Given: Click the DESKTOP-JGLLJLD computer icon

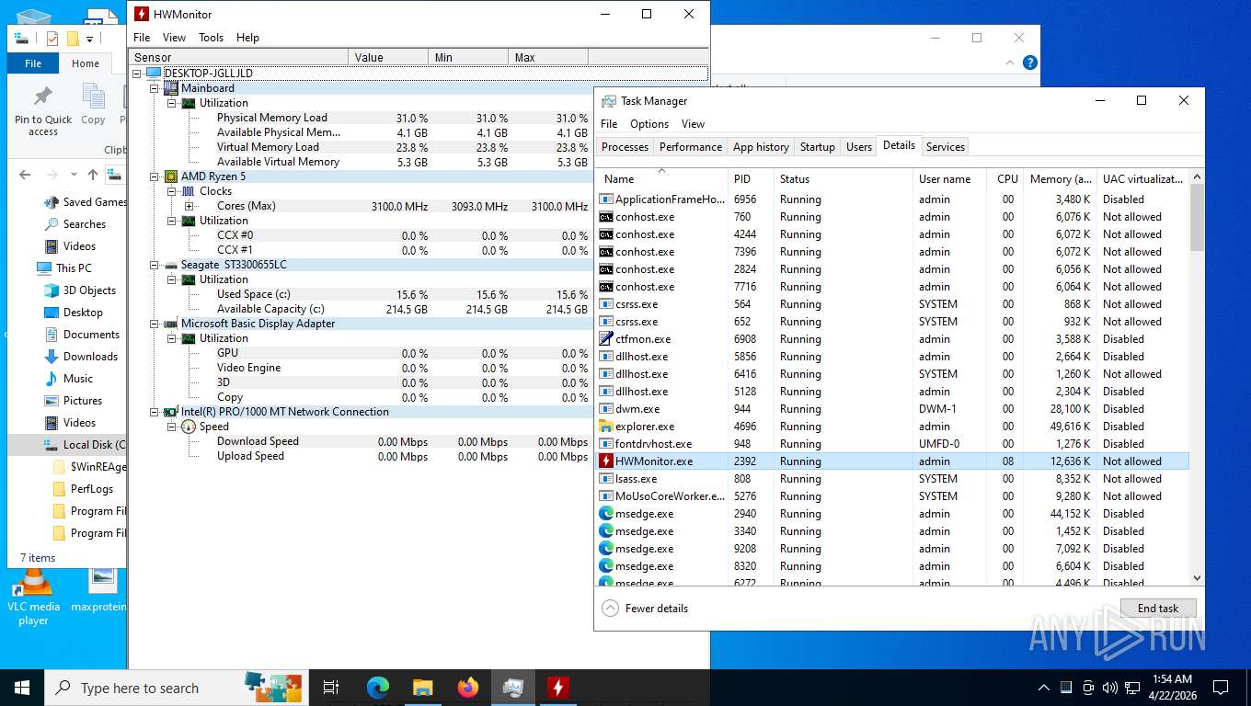Looking at the screenshot, I should click(x=153, y=74).
